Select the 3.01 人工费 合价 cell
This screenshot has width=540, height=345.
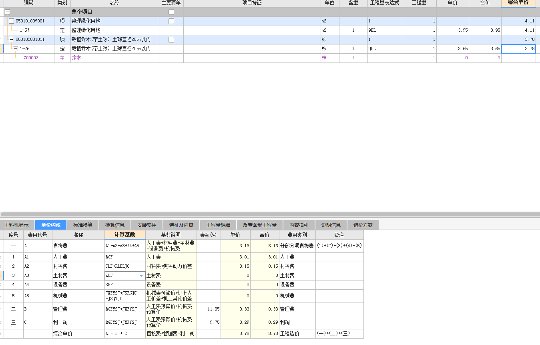(265, 257)
